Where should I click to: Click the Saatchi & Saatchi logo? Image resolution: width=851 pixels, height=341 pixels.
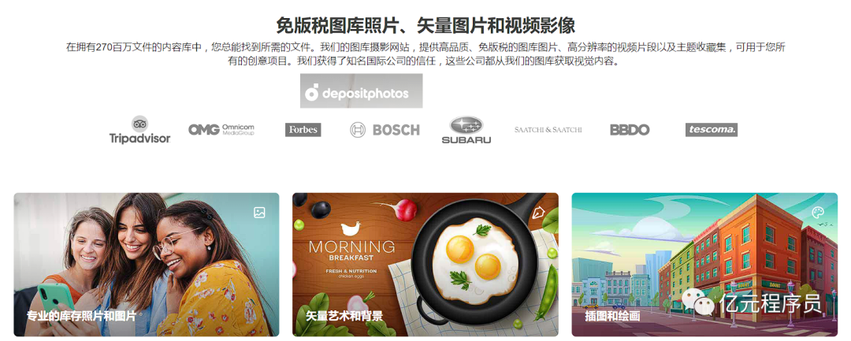click(548, 130)
